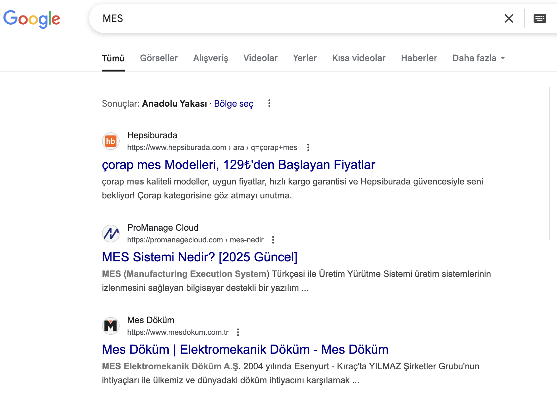Click the ProManage Cloud favicon
Screen dimensions: 557x393
(x=111, y=234)
